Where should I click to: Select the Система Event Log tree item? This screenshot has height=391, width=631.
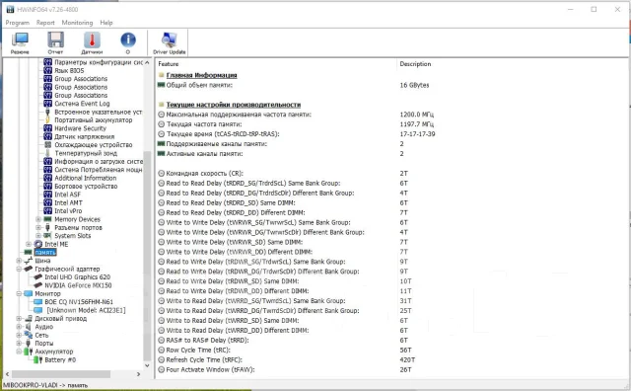(x=82, y=104)
